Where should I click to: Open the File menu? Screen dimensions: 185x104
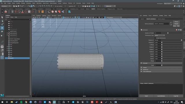pyautogui.click(x=2, y=3)
